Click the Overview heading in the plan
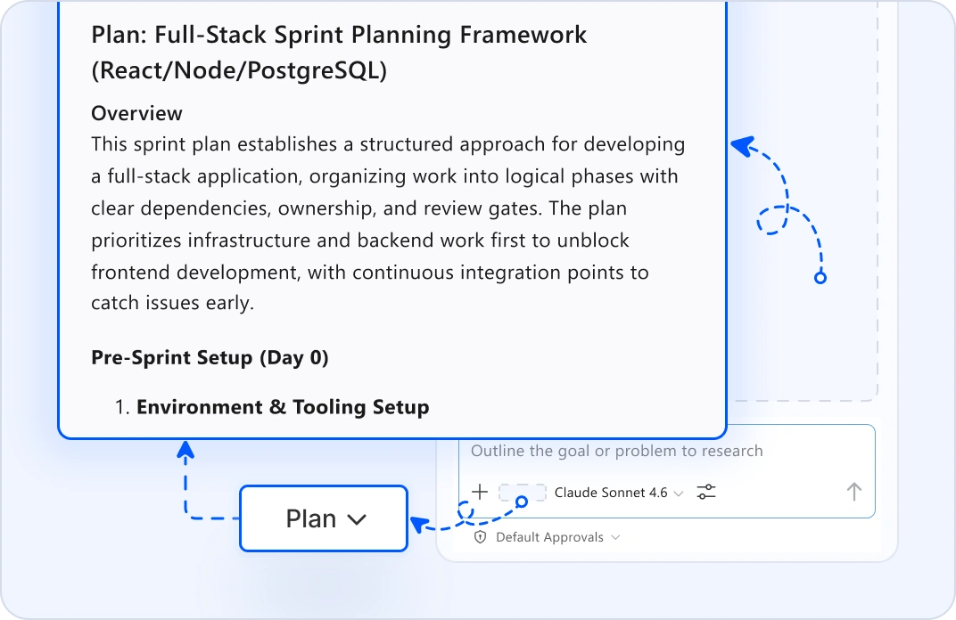 136,113
